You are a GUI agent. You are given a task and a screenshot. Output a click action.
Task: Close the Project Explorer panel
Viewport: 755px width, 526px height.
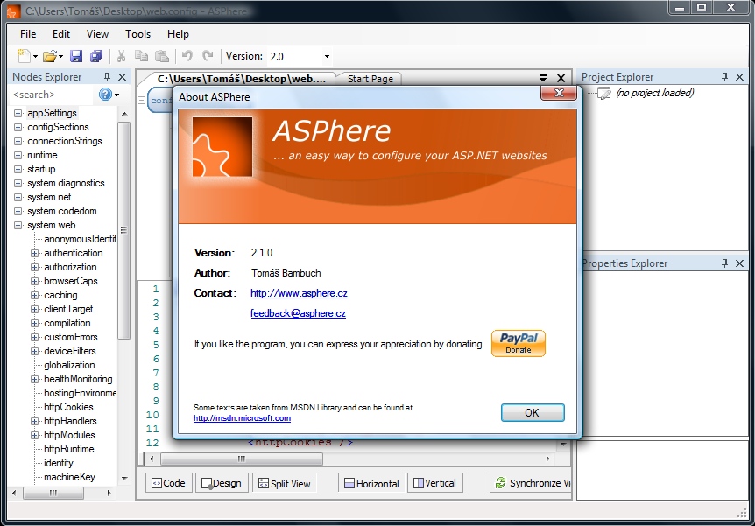[x=739, y=77]
